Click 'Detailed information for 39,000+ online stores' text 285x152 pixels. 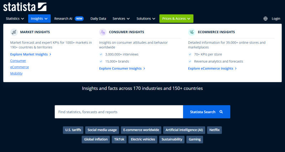(x=227, y=45)
